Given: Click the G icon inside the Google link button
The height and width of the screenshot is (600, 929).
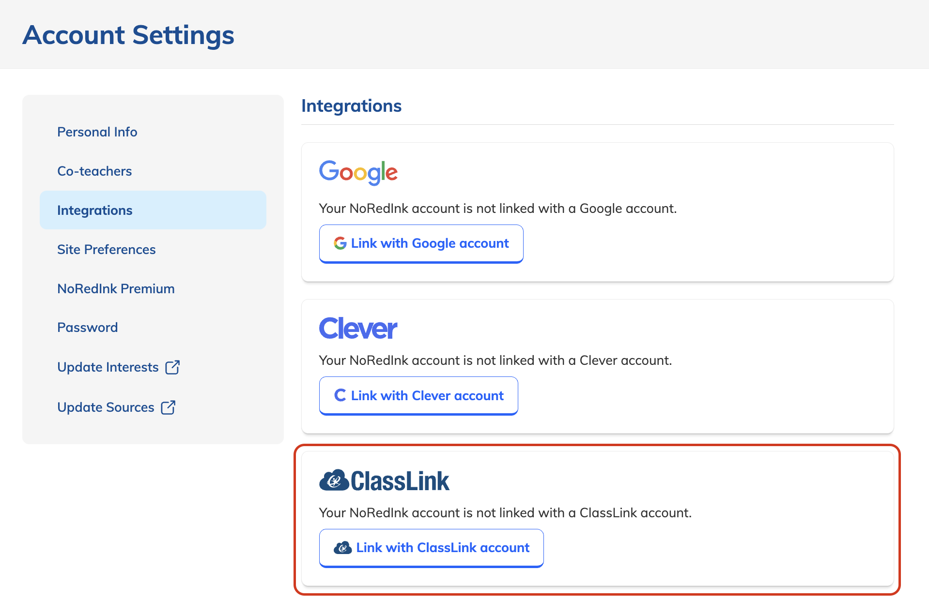Looking at the screenshot, I should click(x=340, y=243).
